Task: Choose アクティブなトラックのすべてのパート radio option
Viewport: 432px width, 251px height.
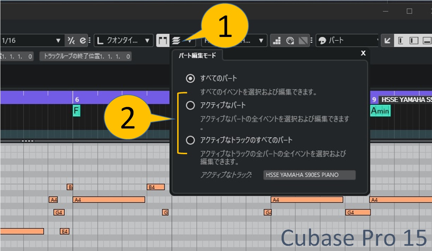Action: tap(190, 140)
